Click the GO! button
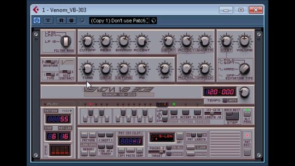 click(x=180, y=136)
